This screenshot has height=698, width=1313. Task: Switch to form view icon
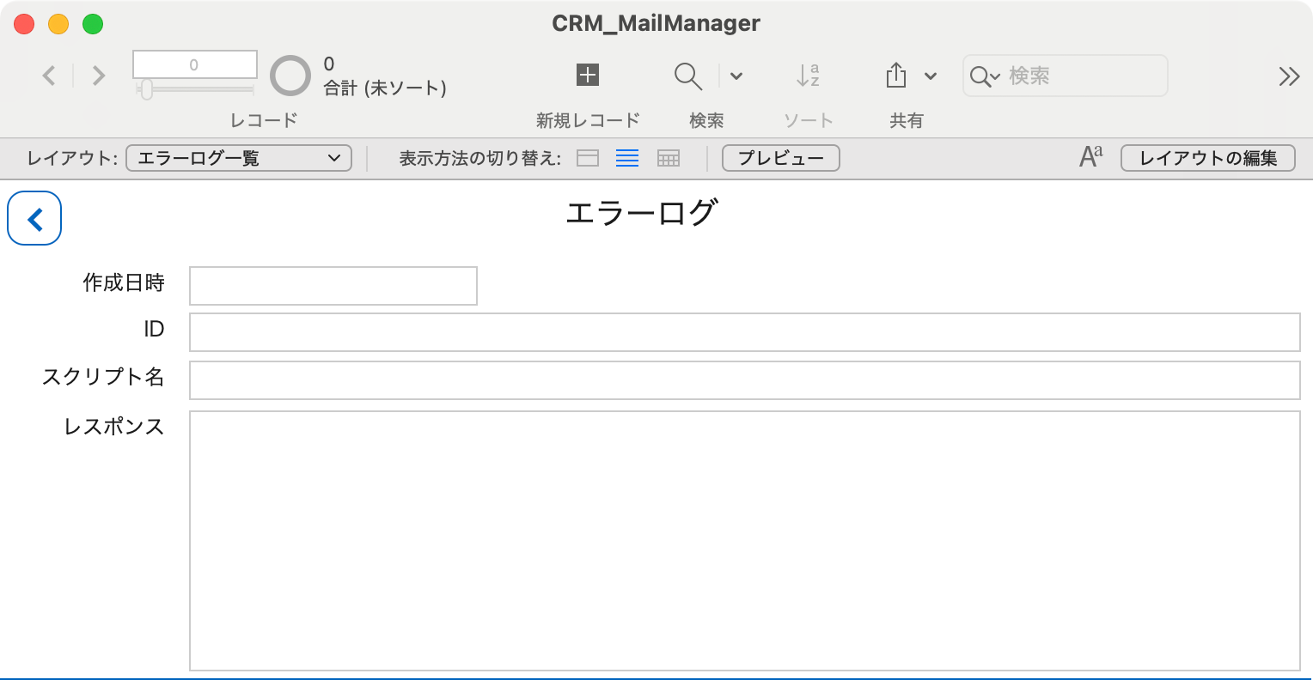pyautogui.click(x=588, y=158)
